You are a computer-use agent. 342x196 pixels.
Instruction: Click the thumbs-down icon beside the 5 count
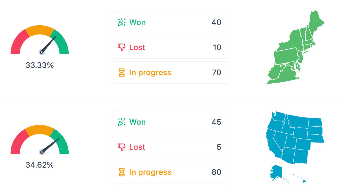[x=122, y=147]
